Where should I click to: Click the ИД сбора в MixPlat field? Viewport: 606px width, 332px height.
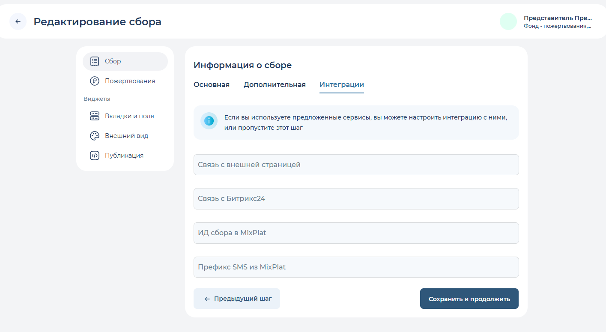coord(356,233)
